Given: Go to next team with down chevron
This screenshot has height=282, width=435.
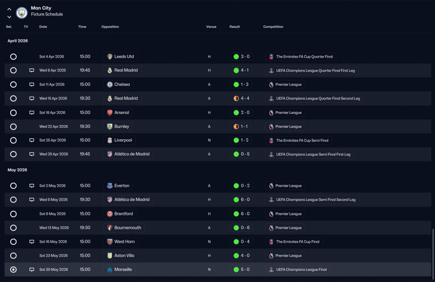Looking at the screenshot, I should pos(9,17).
